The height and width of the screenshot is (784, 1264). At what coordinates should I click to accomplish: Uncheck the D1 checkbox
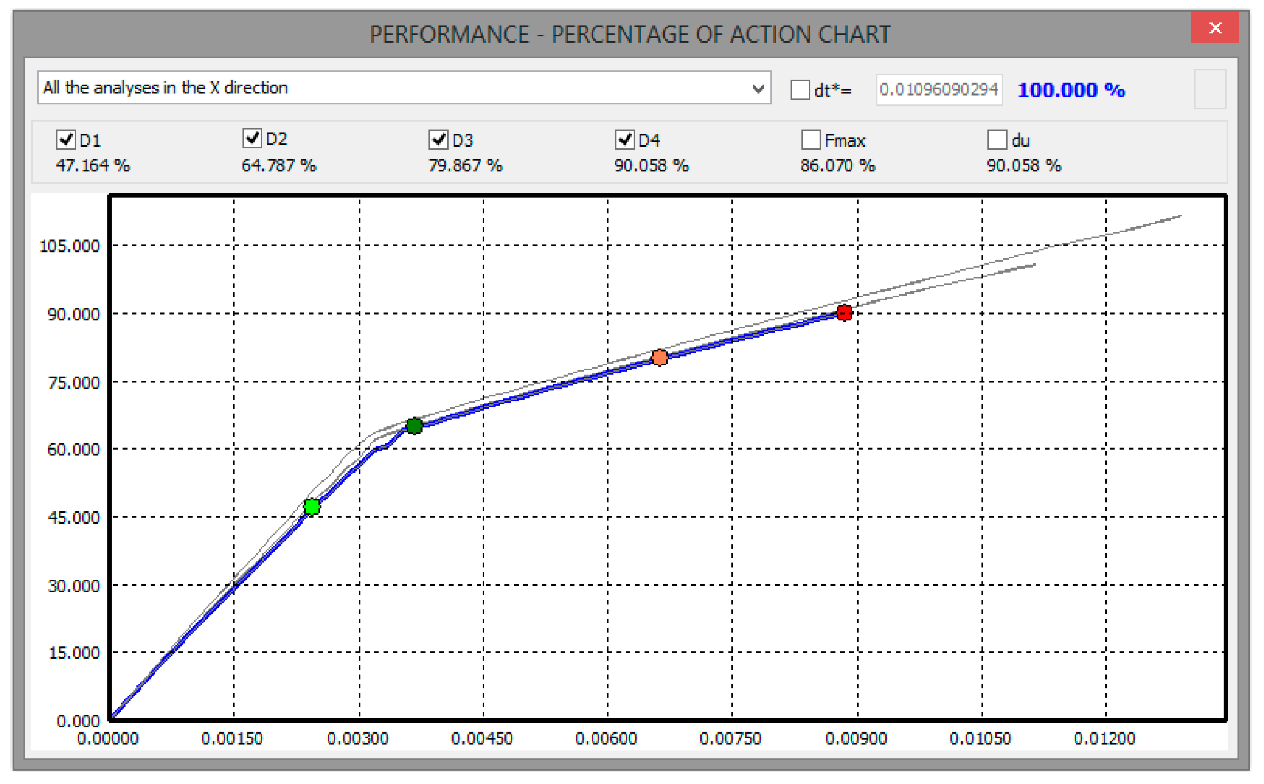[65, 140]
